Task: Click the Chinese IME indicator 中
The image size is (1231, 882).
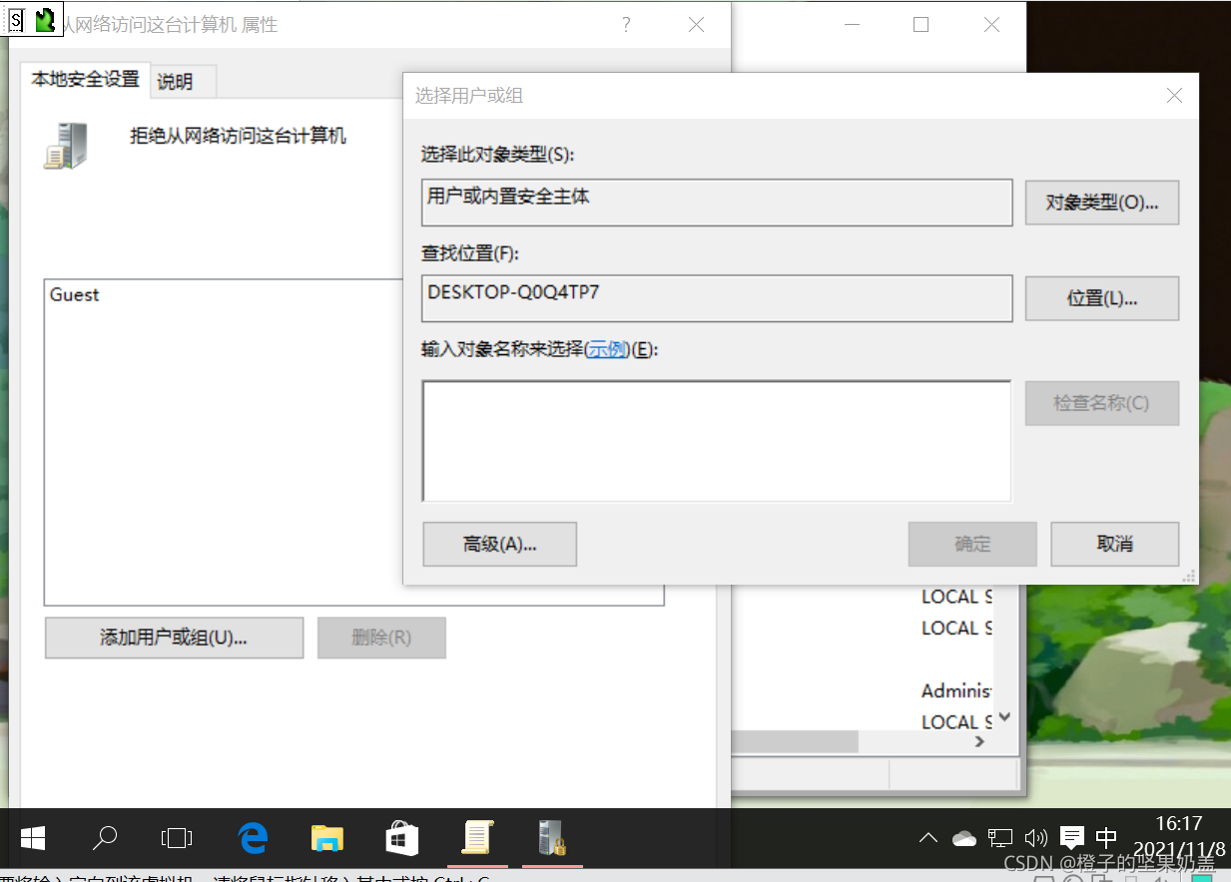Action: click(1106, 838)
